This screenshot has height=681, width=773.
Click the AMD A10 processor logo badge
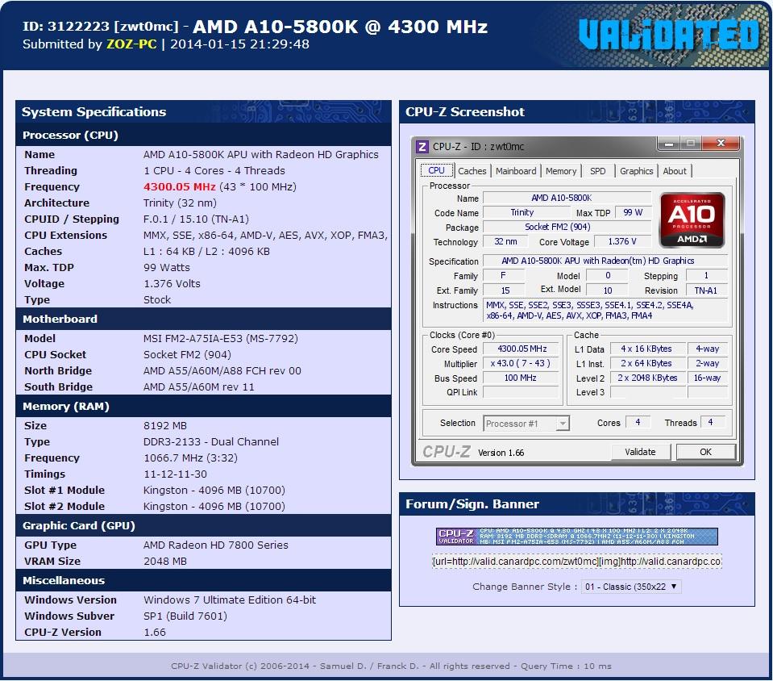point(692,220)
